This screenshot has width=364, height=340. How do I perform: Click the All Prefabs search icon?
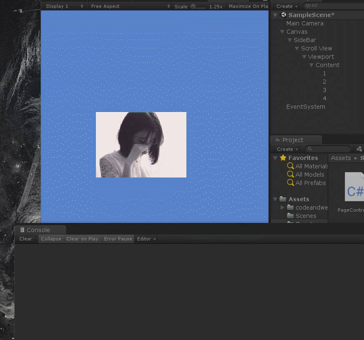[291, 182]
